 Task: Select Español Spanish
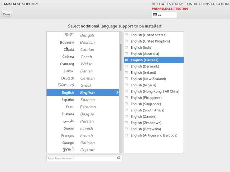point(83,100)
